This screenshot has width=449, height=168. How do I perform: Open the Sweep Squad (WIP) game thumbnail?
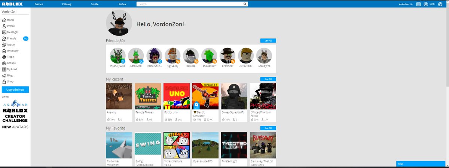click(234, 96)
